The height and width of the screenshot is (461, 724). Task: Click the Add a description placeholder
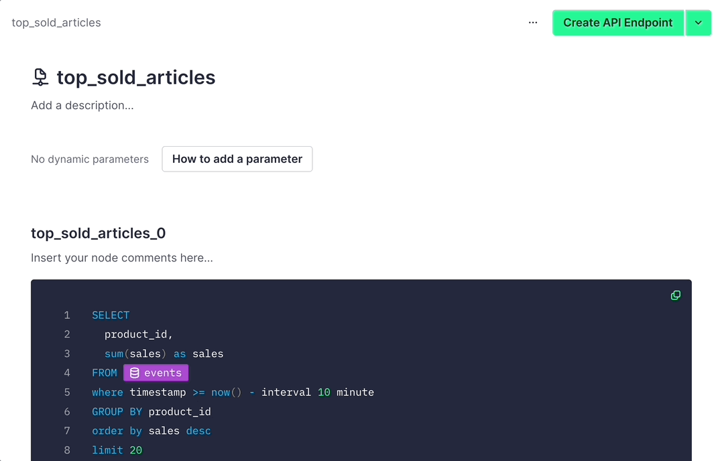[x=82, y=105]
